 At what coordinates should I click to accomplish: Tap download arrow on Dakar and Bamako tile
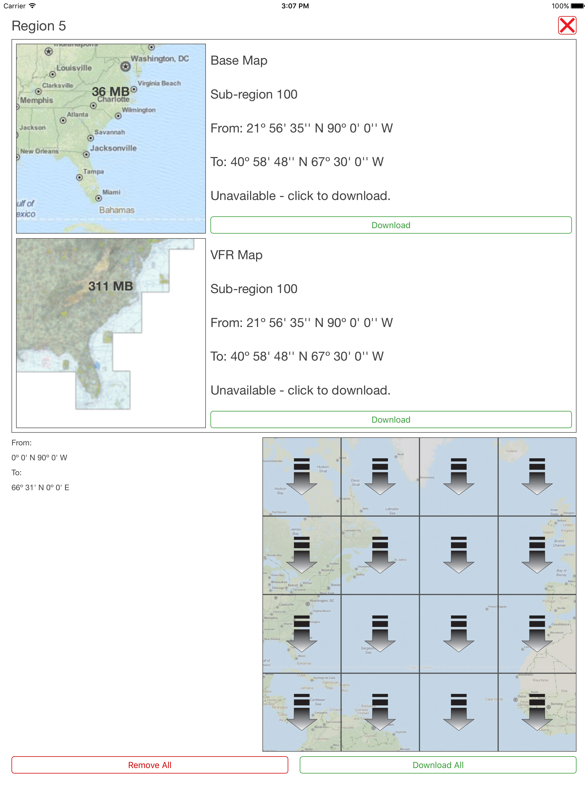[537, 712]
